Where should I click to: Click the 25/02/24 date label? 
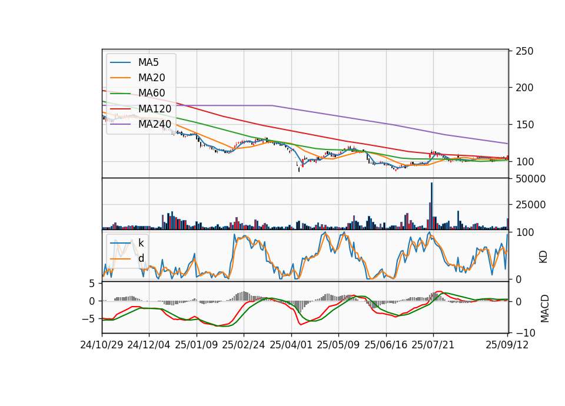tap(244, 345)
